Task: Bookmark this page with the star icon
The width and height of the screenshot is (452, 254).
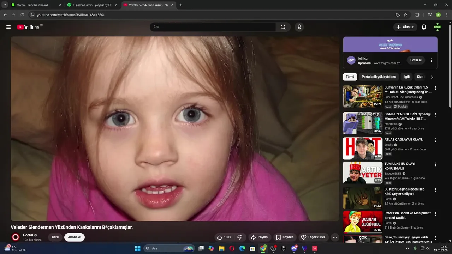Action: 405,15
